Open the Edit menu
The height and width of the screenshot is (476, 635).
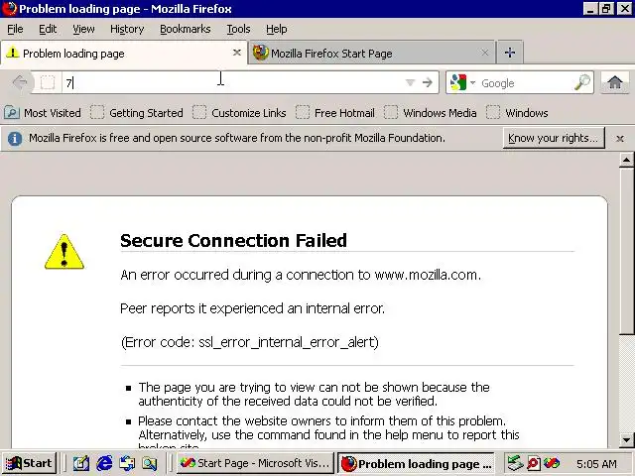[x=48, y=29]
